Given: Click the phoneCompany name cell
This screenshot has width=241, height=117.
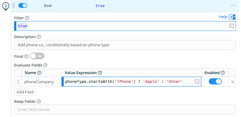Looking at the screenshot, I should click(41, 82).
